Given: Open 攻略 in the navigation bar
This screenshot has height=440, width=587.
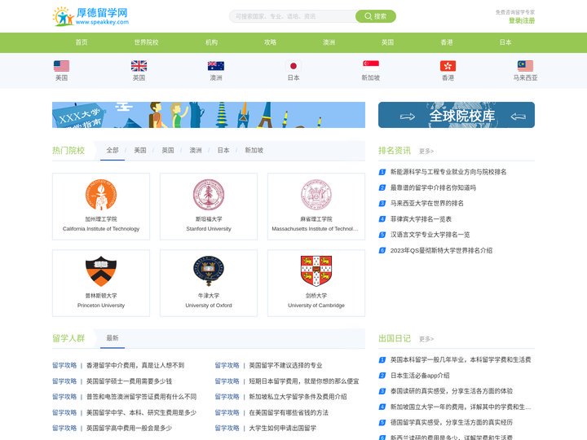Looking at the screenshot, I should coord(271,42).
